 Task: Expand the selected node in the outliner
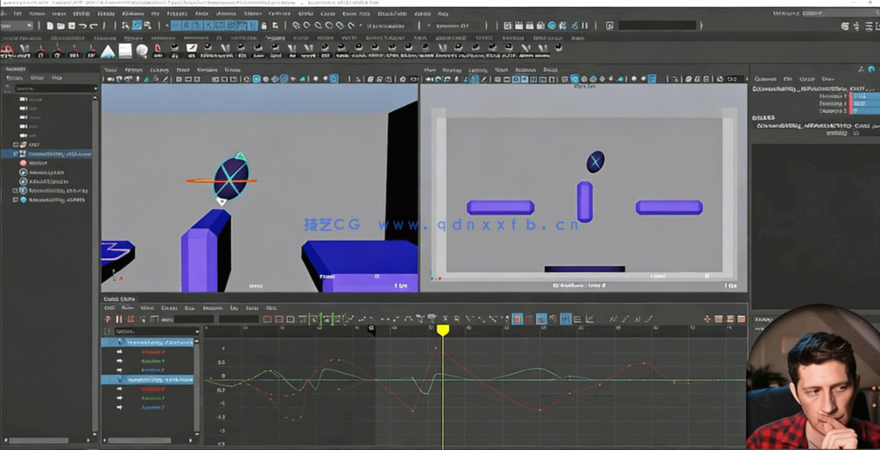tap(16, 154)
